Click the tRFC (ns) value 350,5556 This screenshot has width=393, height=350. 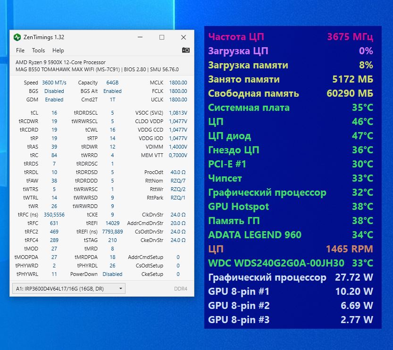(54, 215)
